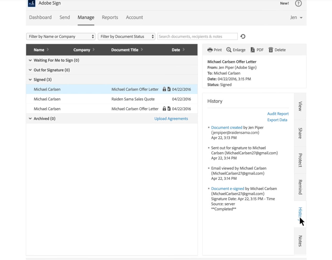
Task: Click lock icon on selected Offer Letter row
Action: (164, 89)
